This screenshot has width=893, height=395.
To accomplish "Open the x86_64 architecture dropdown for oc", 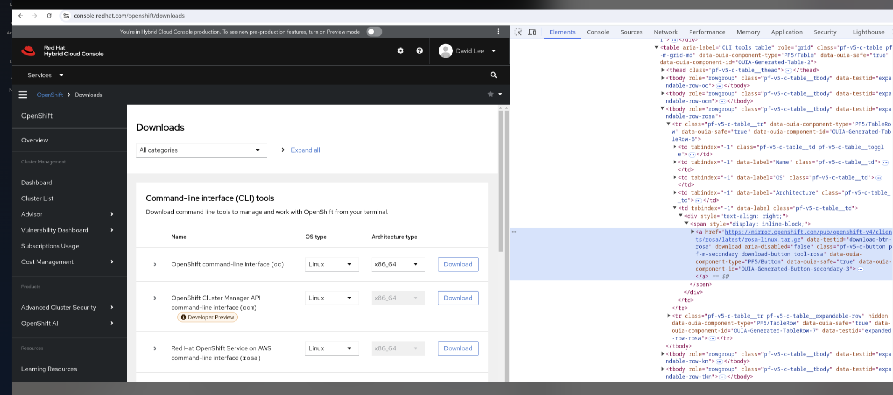I will click(x=398, y=264).
